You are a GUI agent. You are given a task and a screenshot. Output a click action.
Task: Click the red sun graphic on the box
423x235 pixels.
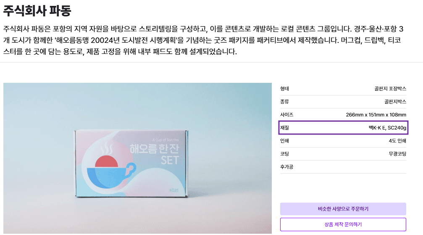pyautogui.click(x=107, y=162)
